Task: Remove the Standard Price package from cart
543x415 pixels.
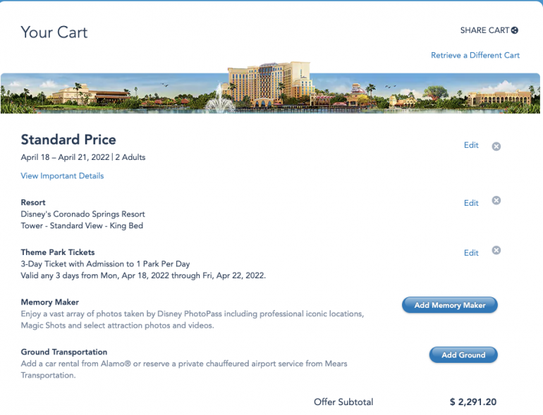Action: (x=496, y=146)
